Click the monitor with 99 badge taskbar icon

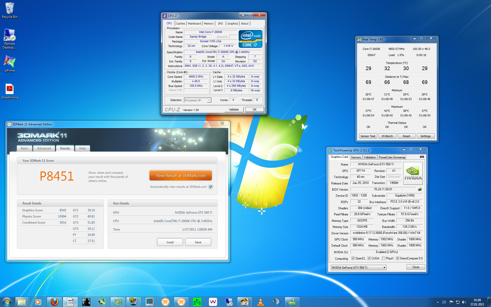[x=133, y=302]
